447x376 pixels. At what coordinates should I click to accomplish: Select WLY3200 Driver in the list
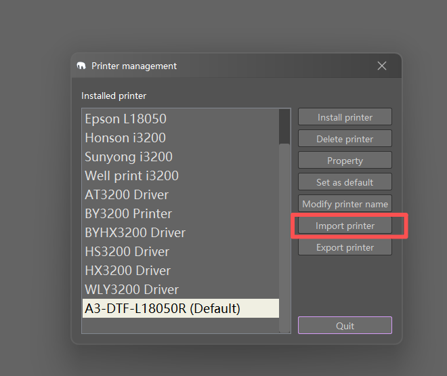[180, 289]
